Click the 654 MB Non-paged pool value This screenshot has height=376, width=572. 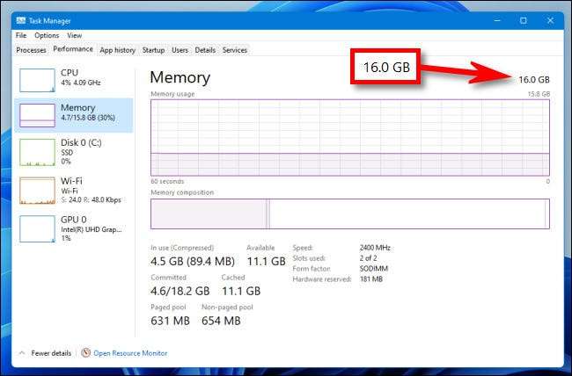[x=221, y=321]
